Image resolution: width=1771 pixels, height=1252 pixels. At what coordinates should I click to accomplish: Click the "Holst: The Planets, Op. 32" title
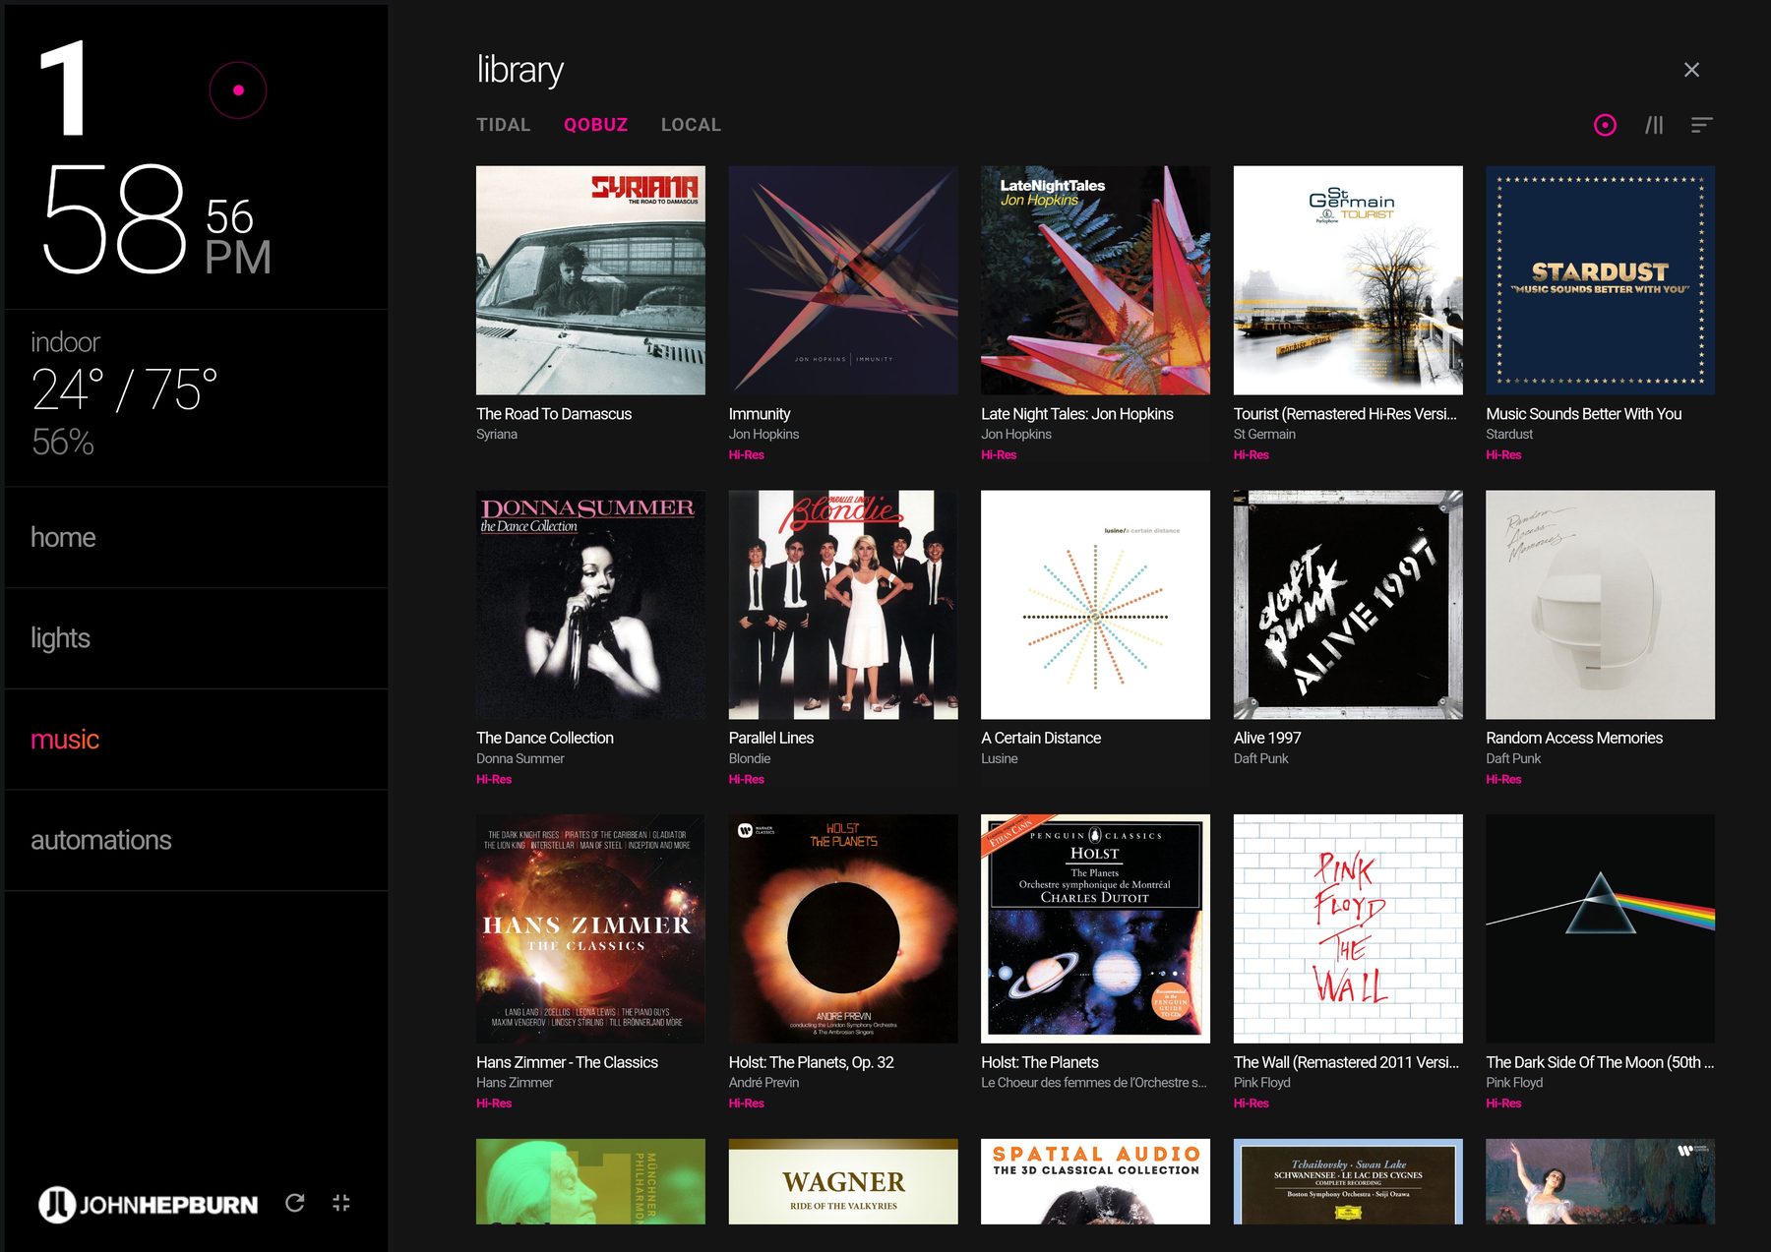(x=812, y=1062)
